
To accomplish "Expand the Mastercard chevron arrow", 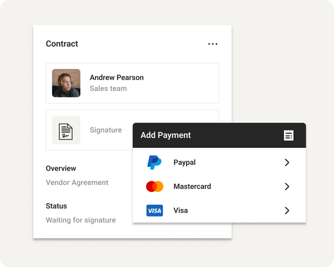I will 287,187.
